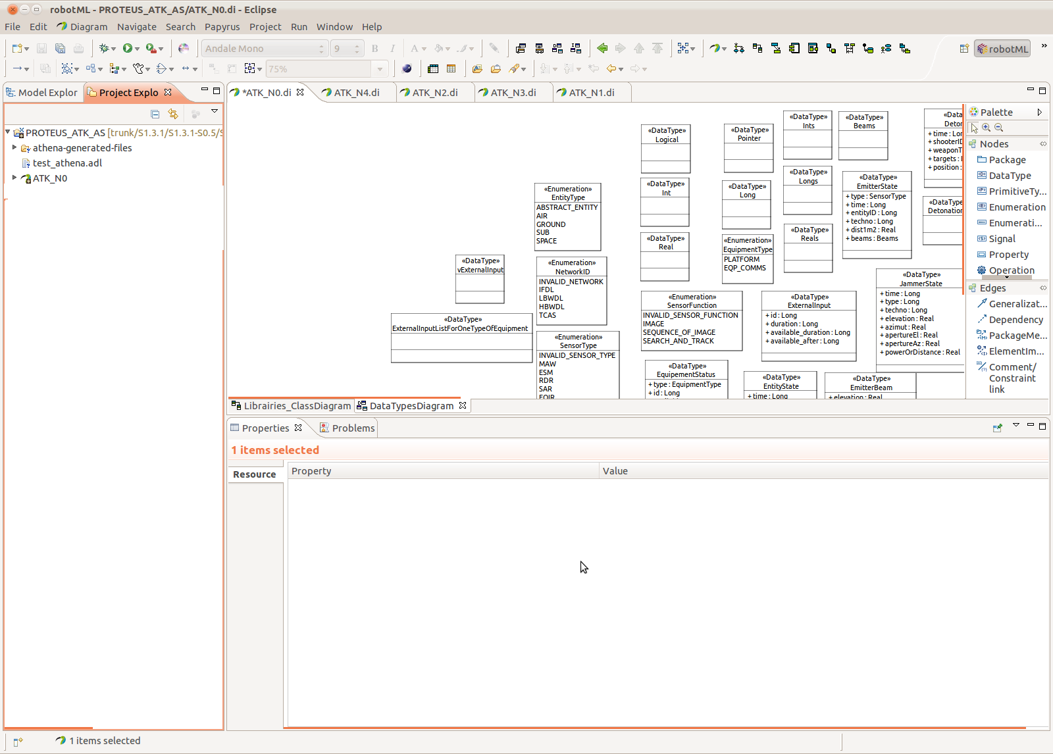Click the Property column header
Viewport: 1053px width, 754px height.
(x=443, y=471)
